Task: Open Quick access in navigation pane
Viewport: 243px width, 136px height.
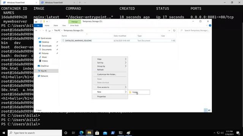Action: point(44,38)
